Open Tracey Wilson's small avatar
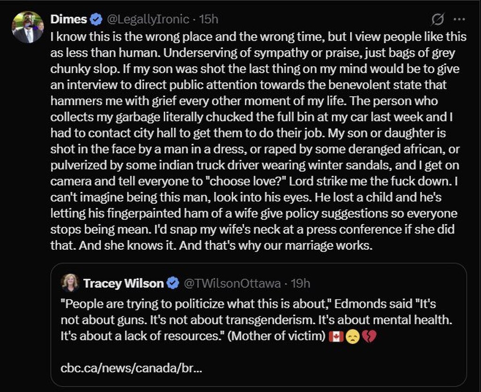Screen dimensions: 481x392 [70, 283]
